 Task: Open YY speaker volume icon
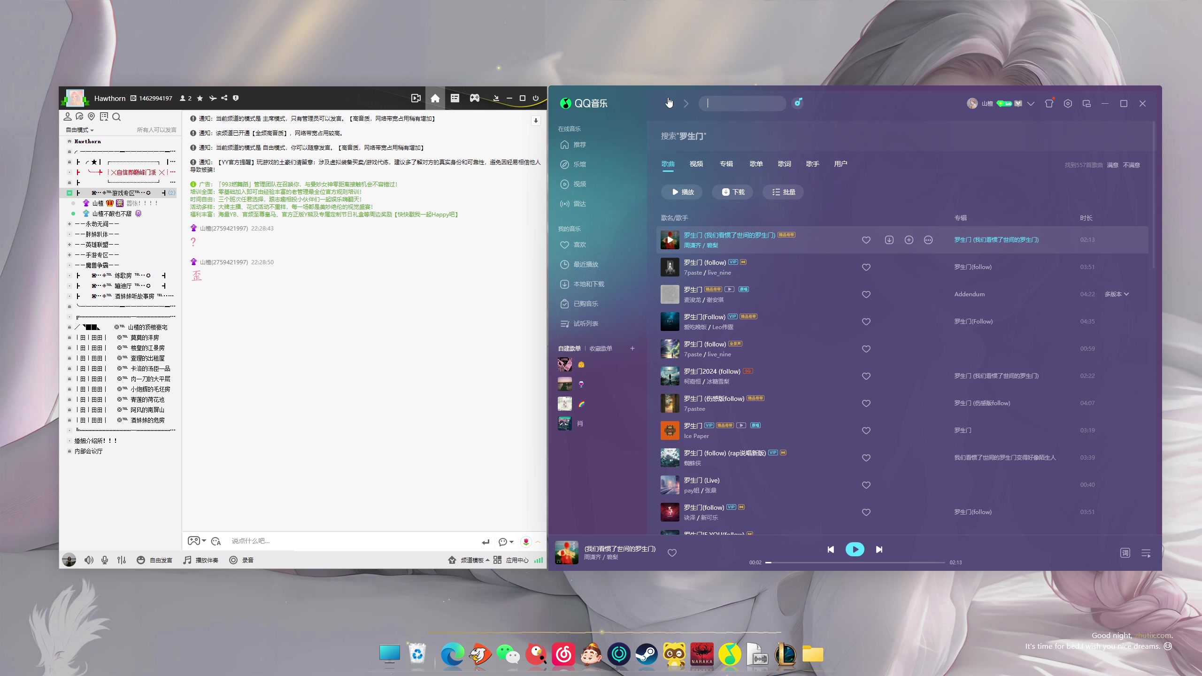(x=89, y=560)
